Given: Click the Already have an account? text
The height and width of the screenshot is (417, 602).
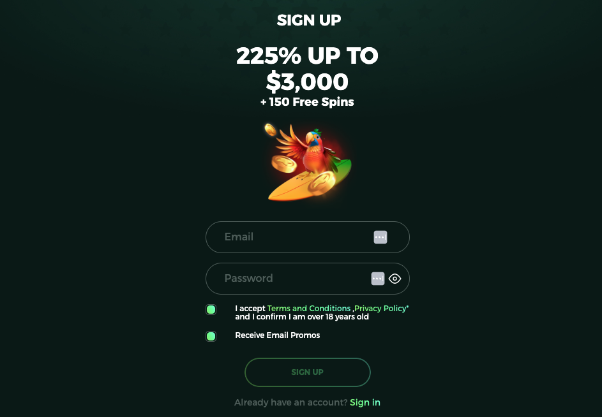Looking at the screenshot, I should coord(290,402).
